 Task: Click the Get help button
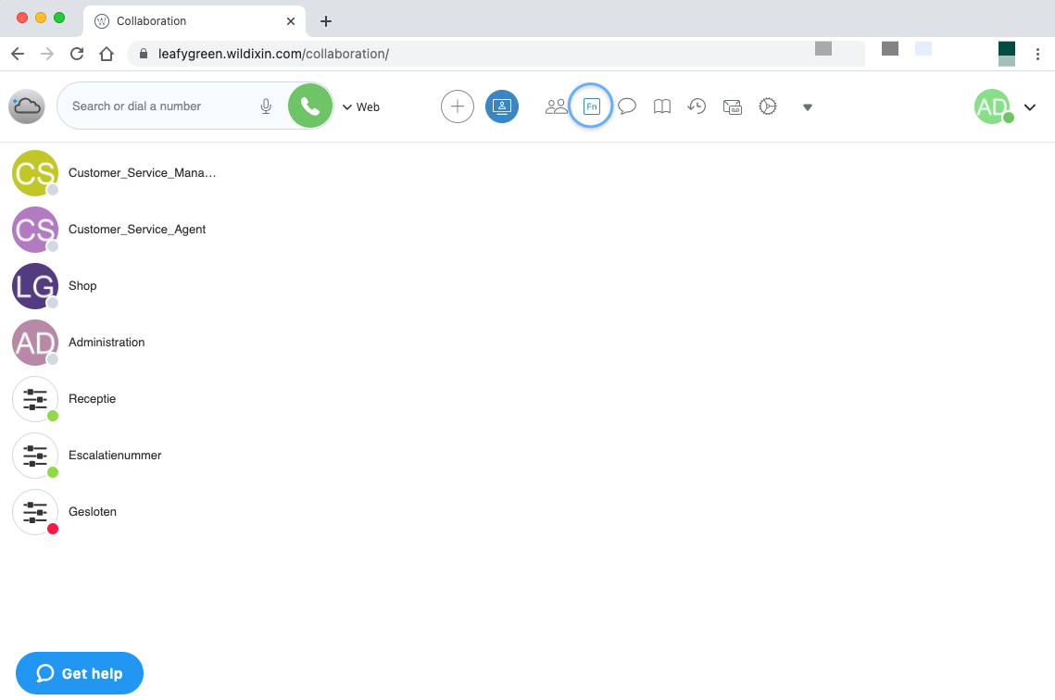coord(80,673)
